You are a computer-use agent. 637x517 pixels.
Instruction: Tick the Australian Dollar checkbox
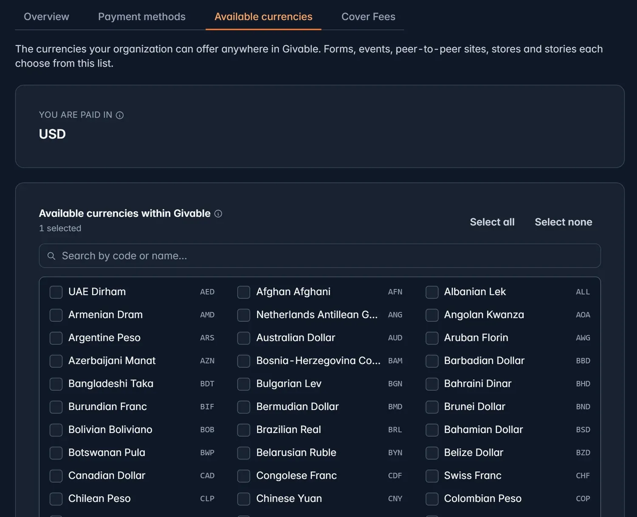[244, 338]
